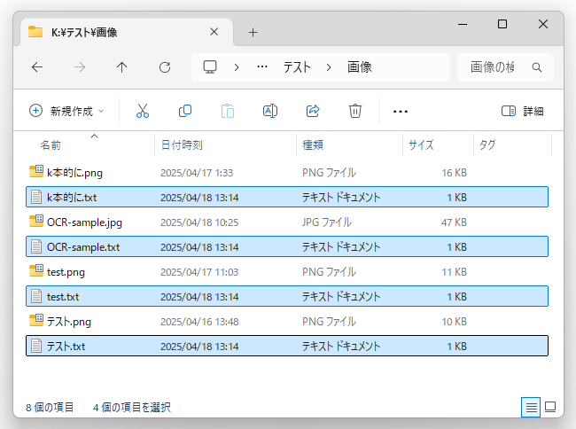Screen dimensions: 576x429
Task: Sort by 名前 column header
Action: pyautogui.click(x=51, y=145)
